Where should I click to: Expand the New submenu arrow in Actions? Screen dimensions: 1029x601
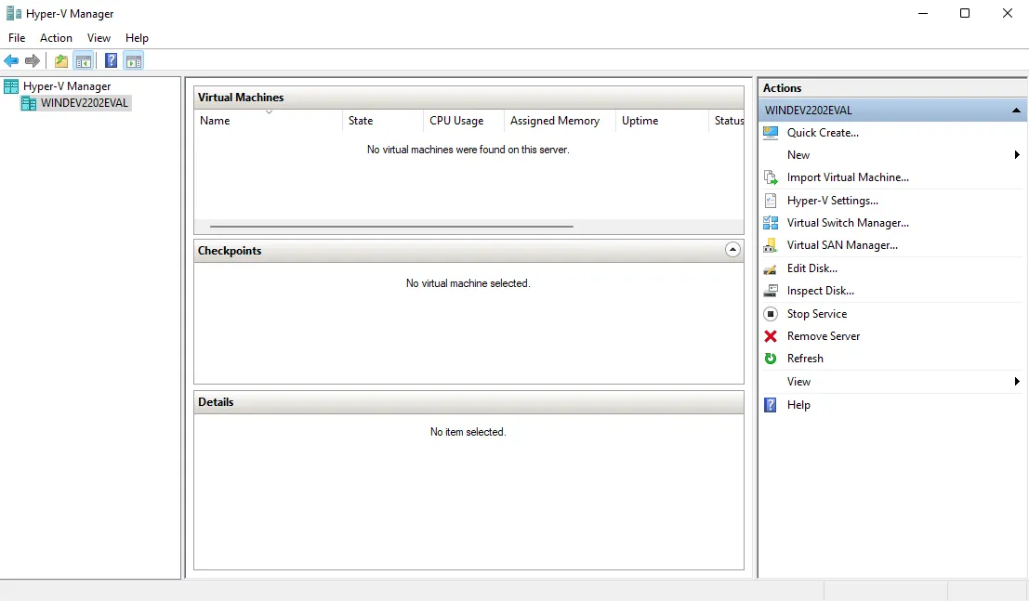click(x=1017, y=155)
